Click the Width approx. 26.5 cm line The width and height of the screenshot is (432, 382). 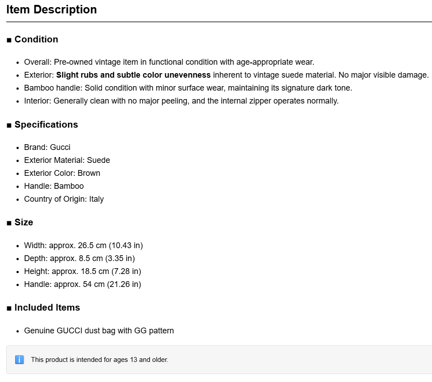click(x=83, y=245)
